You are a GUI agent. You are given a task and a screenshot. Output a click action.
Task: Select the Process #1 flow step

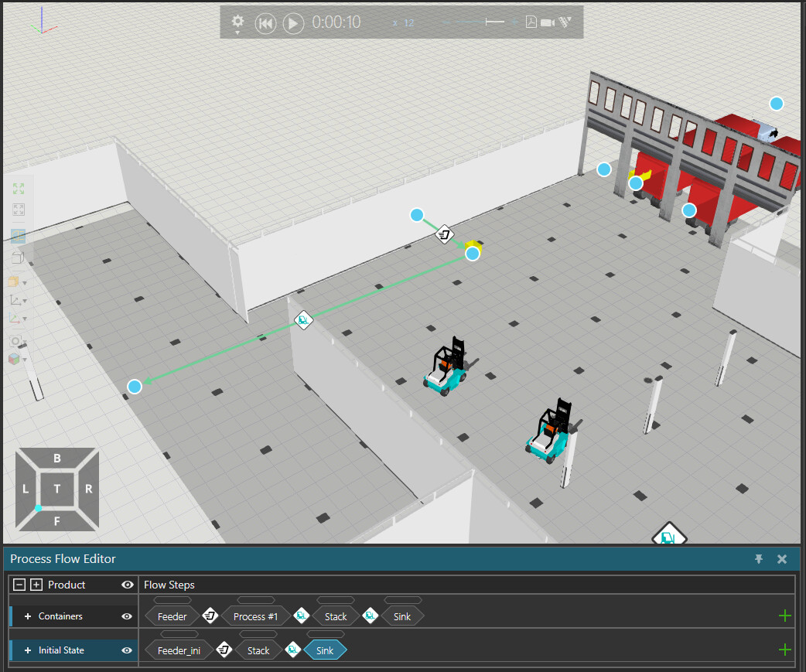tap(255, 616)
